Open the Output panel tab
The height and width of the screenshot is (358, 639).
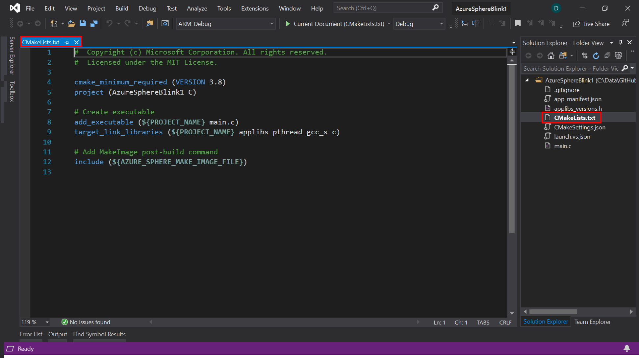click(x=58, y=334)
